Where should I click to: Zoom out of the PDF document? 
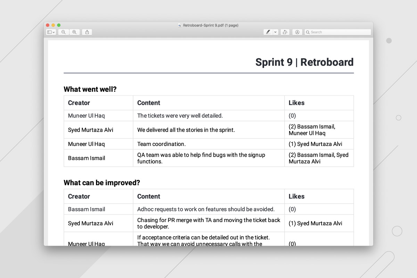[63, 32]
